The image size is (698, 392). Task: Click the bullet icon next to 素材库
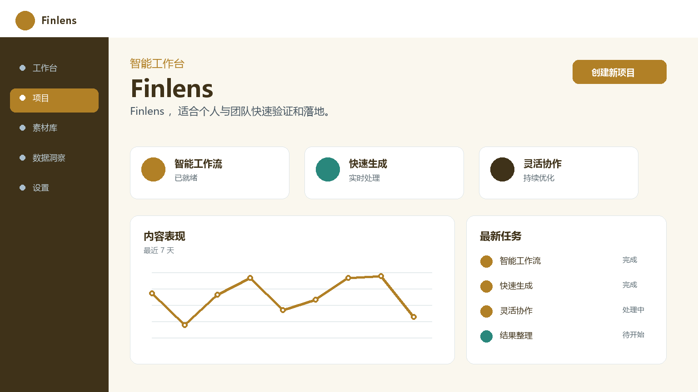pyautogui.click(x=22, y=127)
